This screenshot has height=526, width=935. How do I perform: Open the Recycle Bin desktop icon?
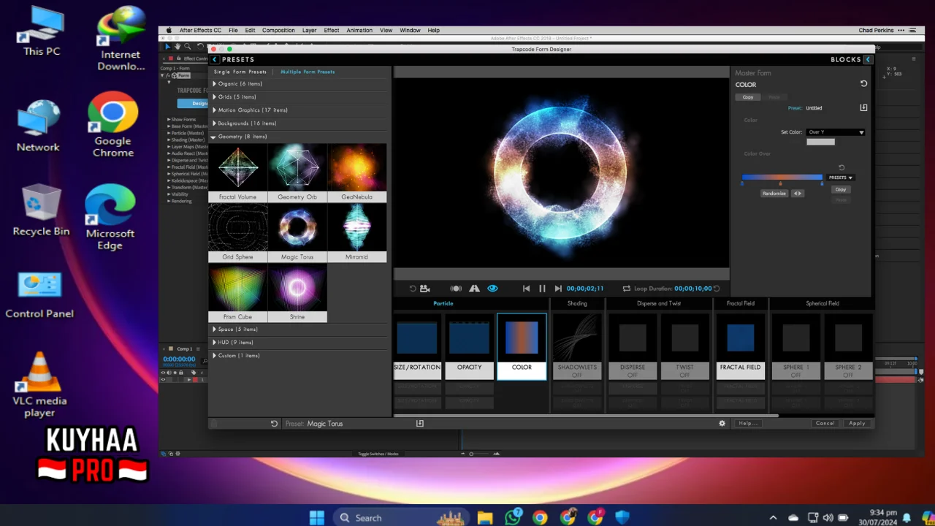(x=41, y=210)
